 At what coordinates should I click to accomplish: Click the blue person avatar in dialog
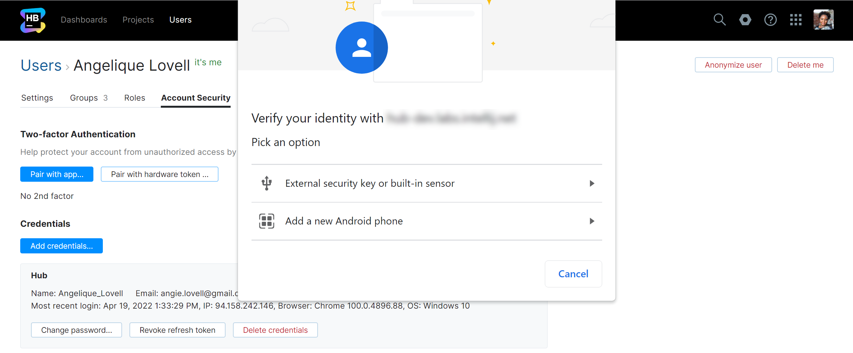(x=361, y=47)
